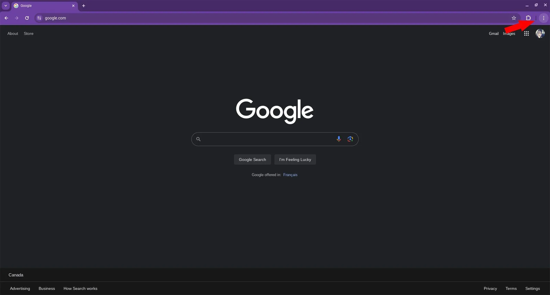This screenshot has height=295, width=550.
Task: Open Google account profile picture
Action: (540, 34)
